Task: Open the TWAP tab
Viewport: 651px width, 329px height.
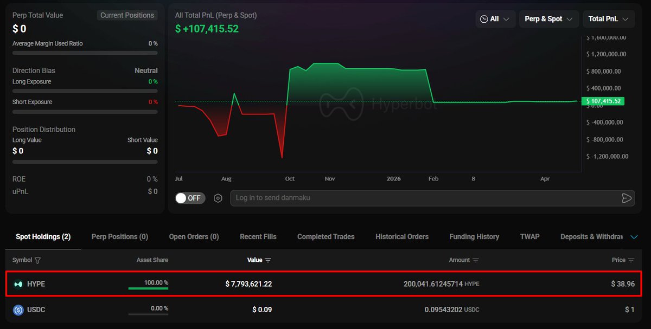Action: [530, 237]
